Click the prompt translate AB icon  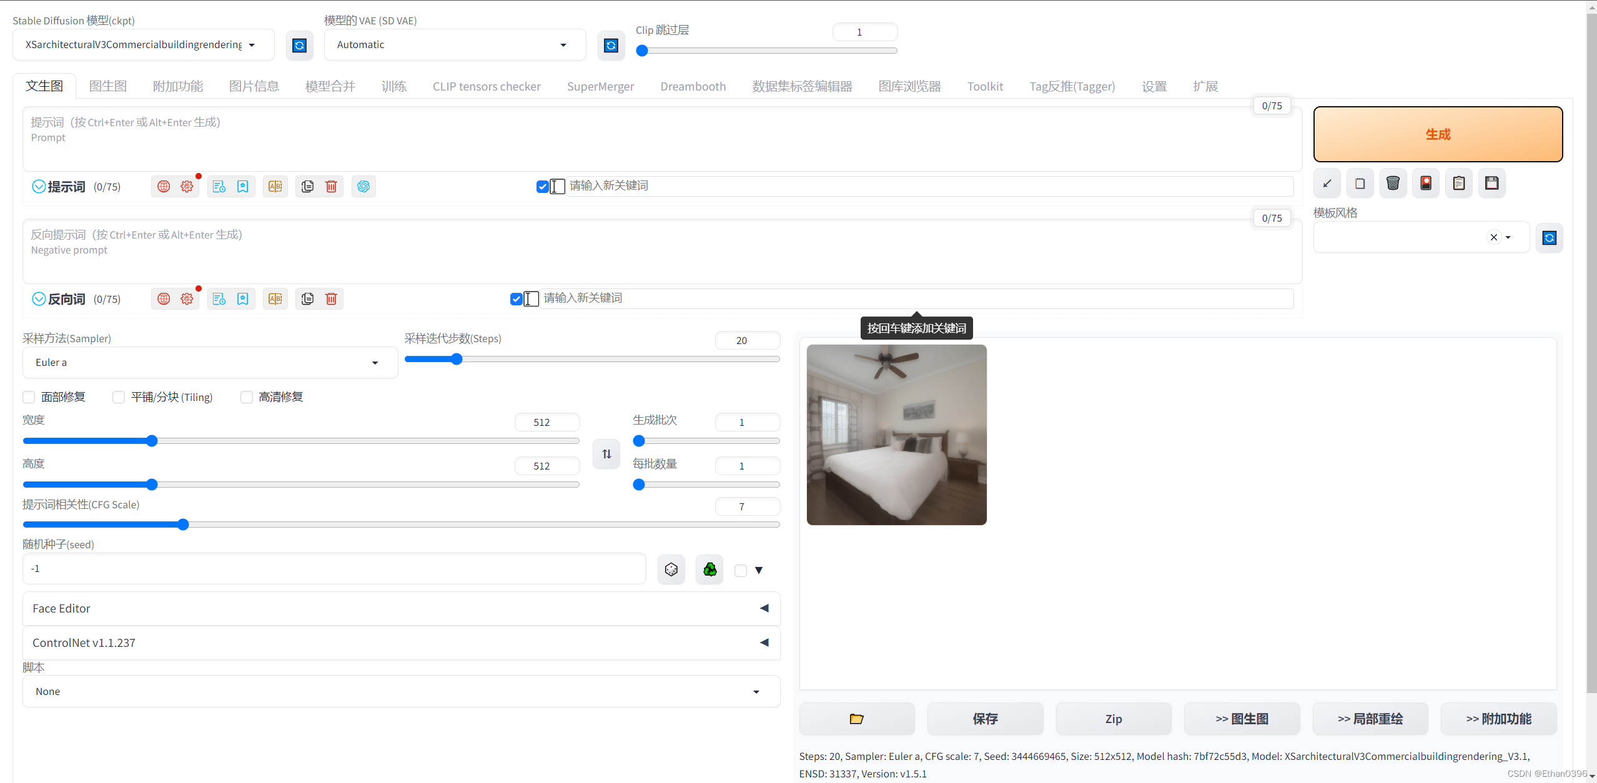point(275,186)
